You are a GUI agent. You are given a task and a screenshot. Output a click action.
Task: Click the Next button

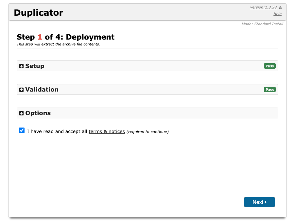259,202
